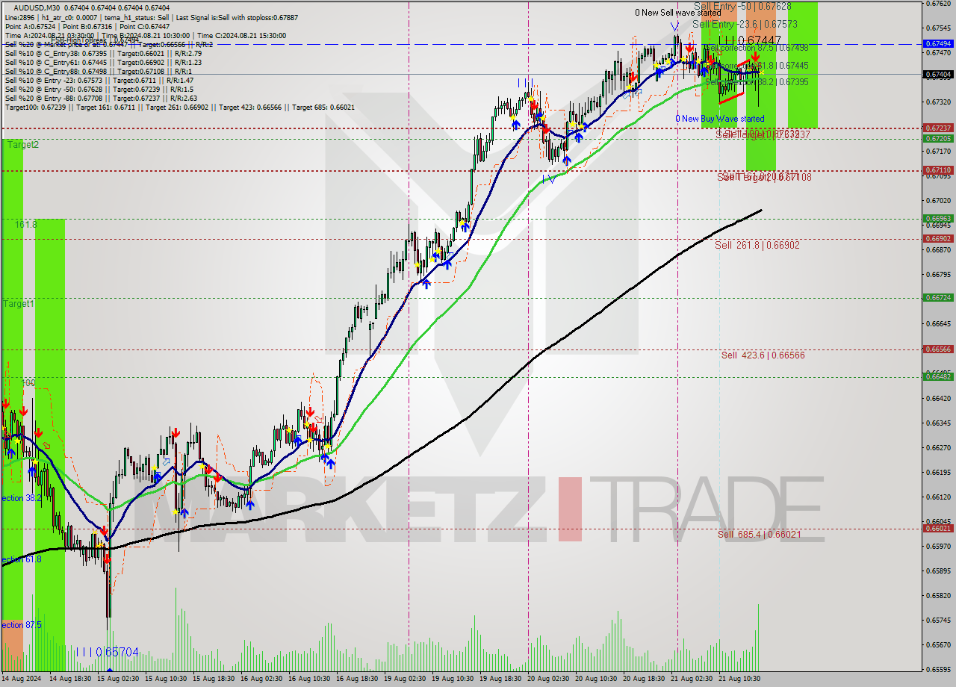The image size is (956, 687).
Task: Click the 0.67545 price axis label
Action: (x=938, y=28)
